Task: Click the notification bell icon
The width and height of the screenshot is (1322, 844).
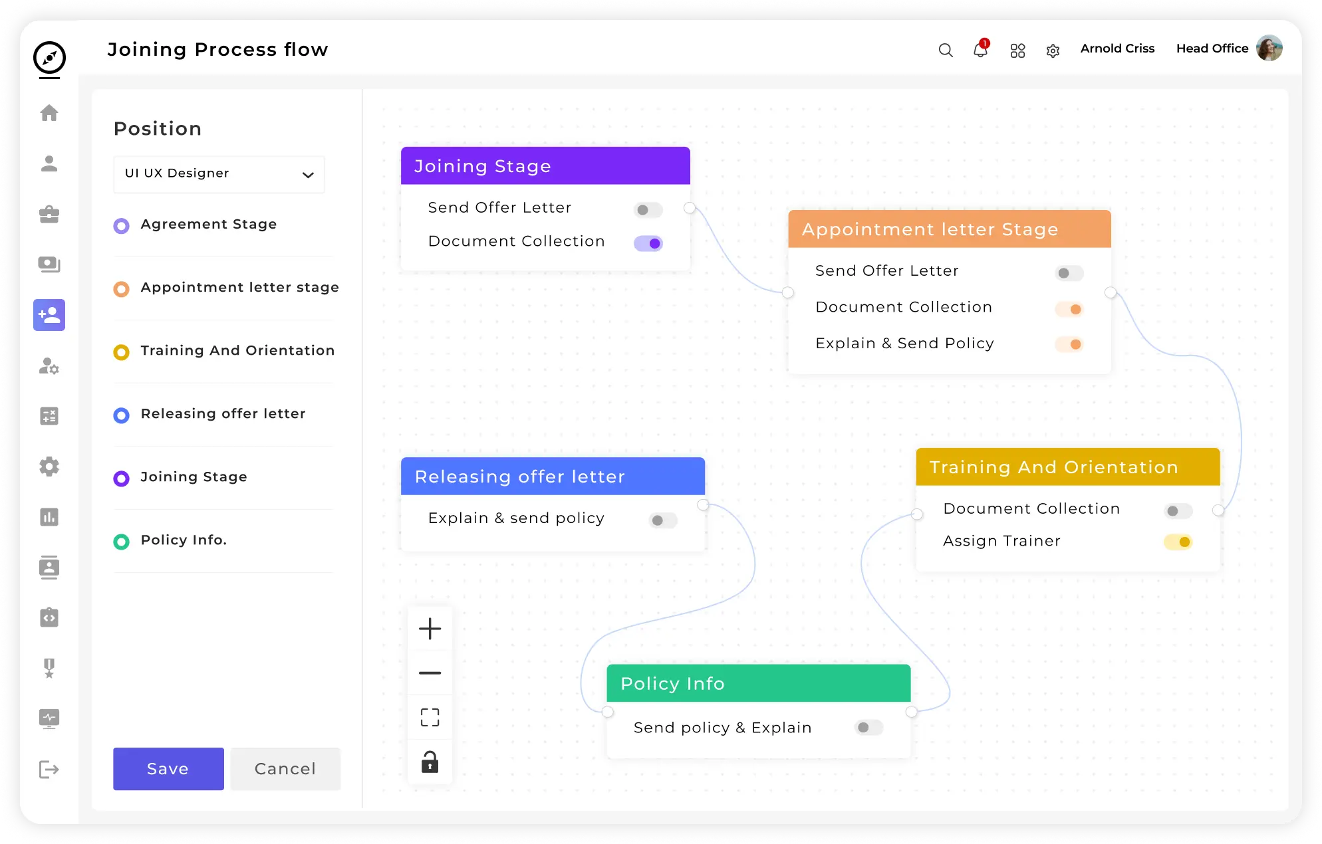Action: tap(980, 50)
